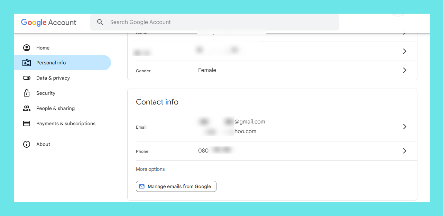Expand the Gender row chevron

(x=404, y=70)
